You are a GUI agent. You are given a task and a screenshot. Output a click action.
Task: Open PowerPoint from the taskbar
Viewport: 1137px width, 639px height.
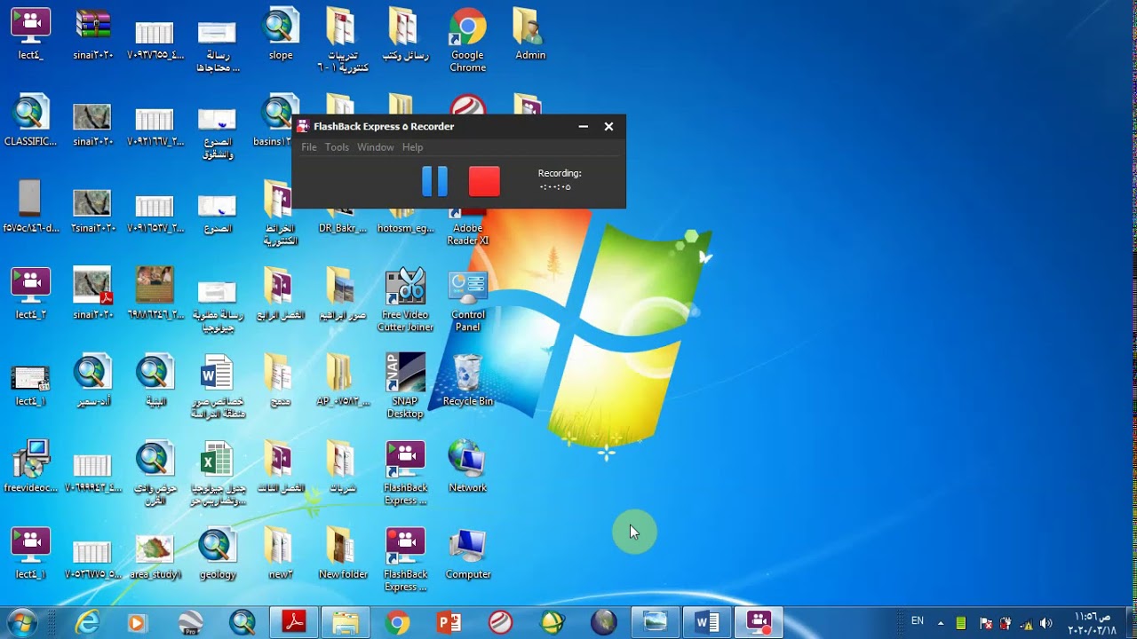click(x=449, y=623)
